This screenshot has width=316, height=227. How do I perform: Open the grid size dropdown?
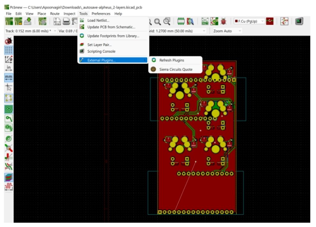204,31
